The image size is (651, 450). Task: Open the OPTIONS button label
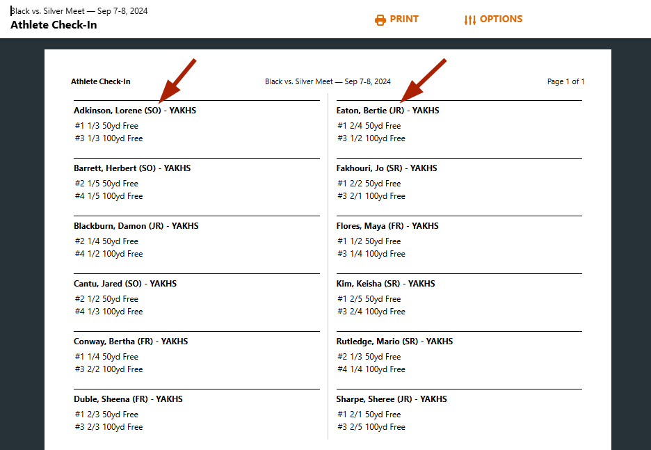pyautogui.click(x=501, y=19)
